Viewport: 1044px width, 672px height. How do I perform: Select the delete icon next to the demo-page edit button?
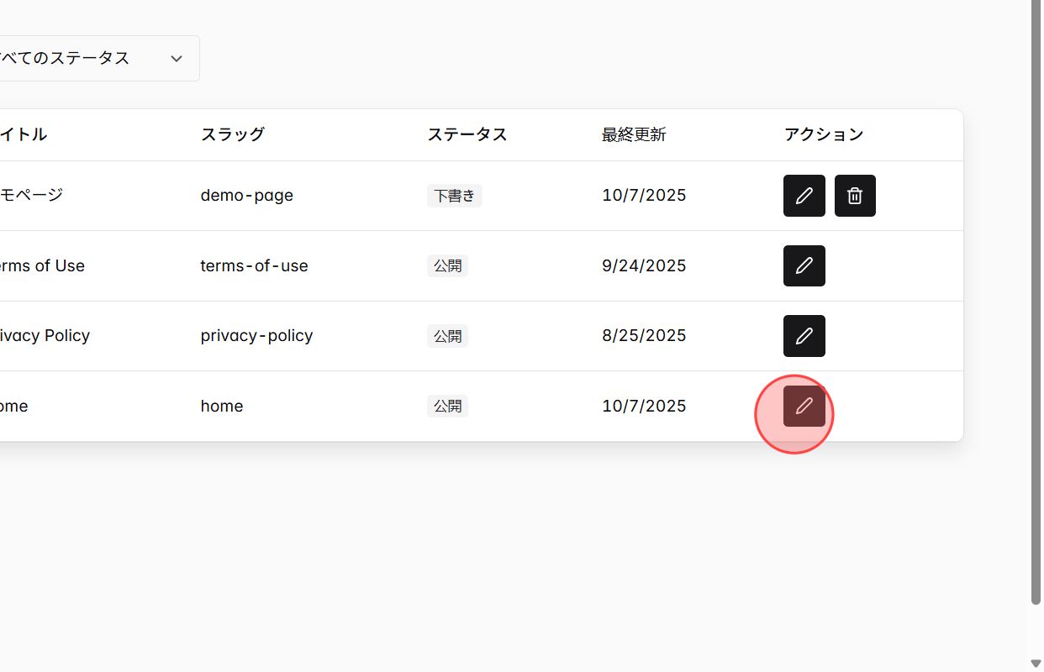point(855,195)
